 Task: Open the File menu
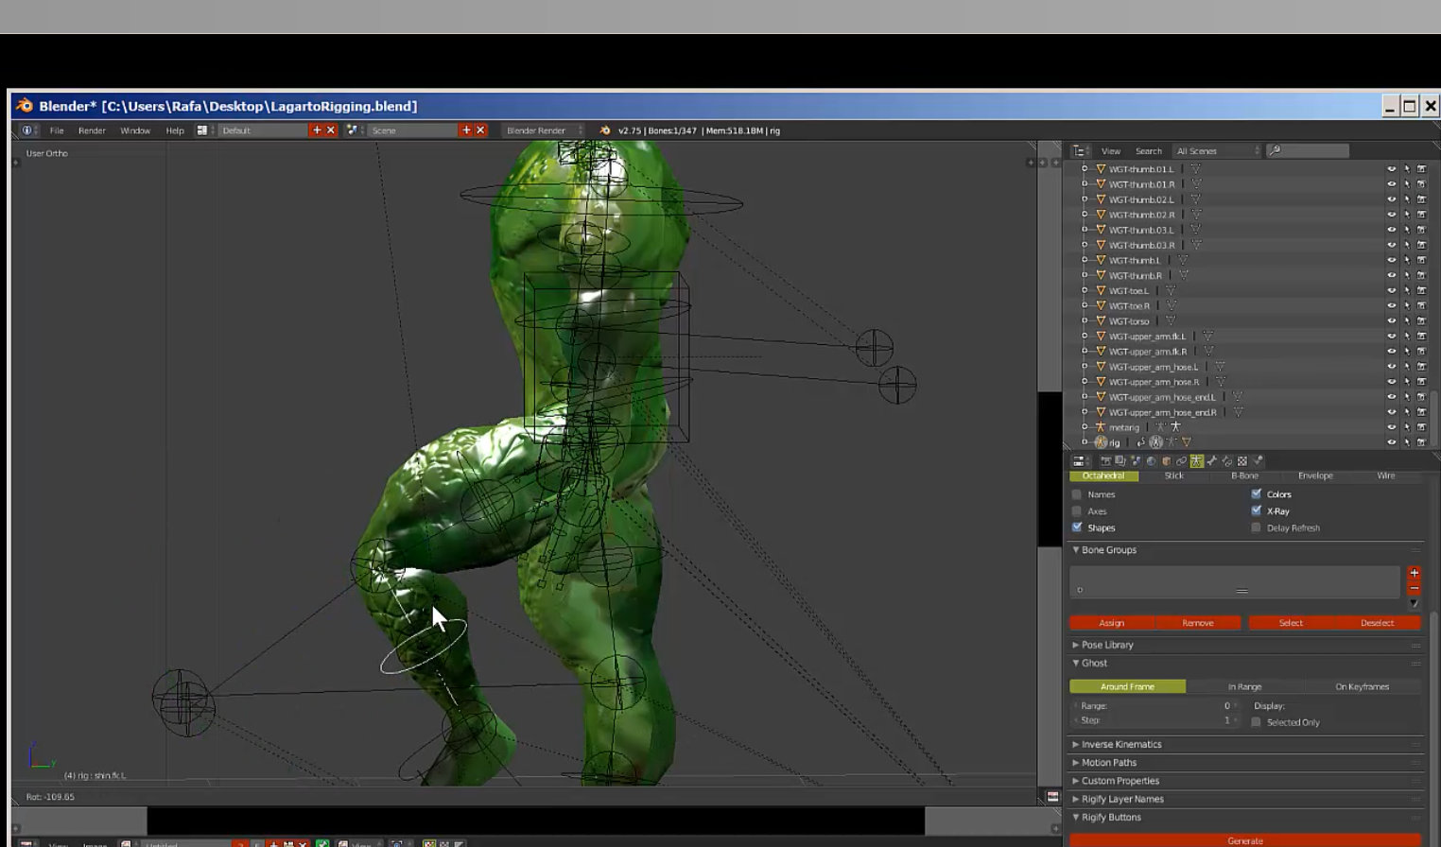tap(57, 130)
